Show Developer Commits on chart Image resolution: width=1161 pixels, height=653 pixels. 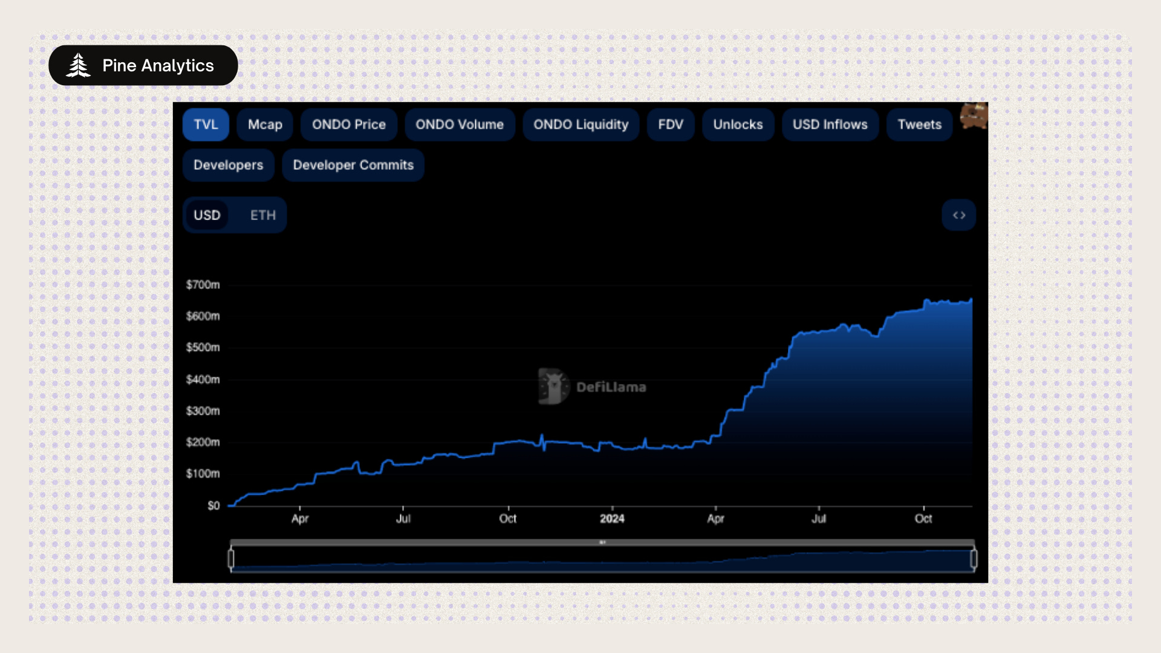click(353, 165)
